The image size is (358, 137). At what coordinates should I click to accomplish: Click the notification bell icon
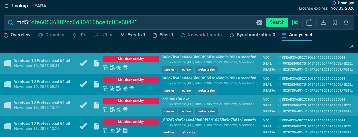[346, 23]
